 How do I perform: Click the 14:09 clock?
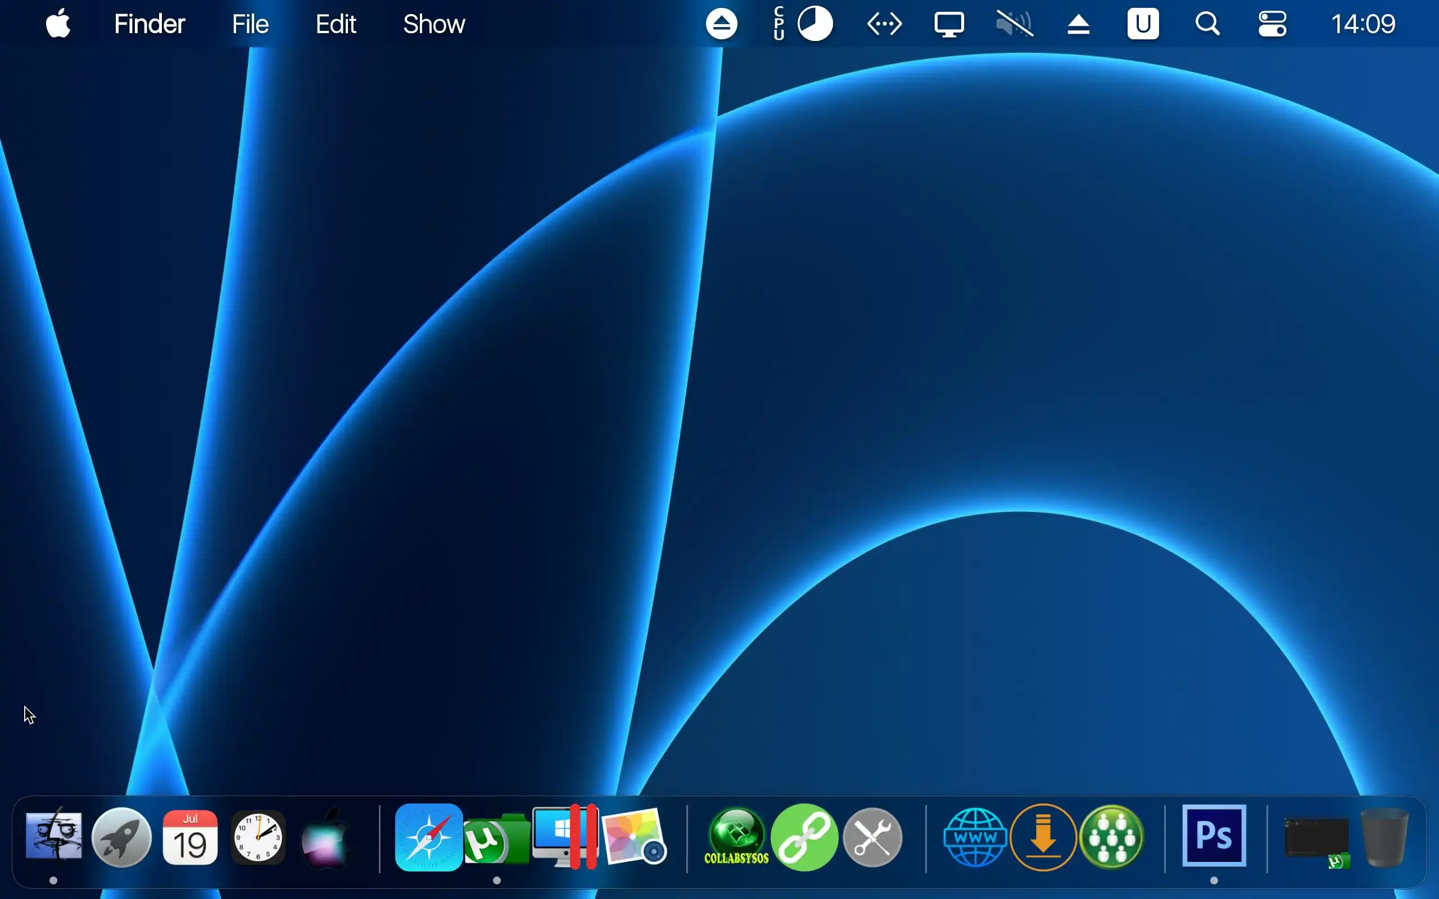coord(1363,24)
